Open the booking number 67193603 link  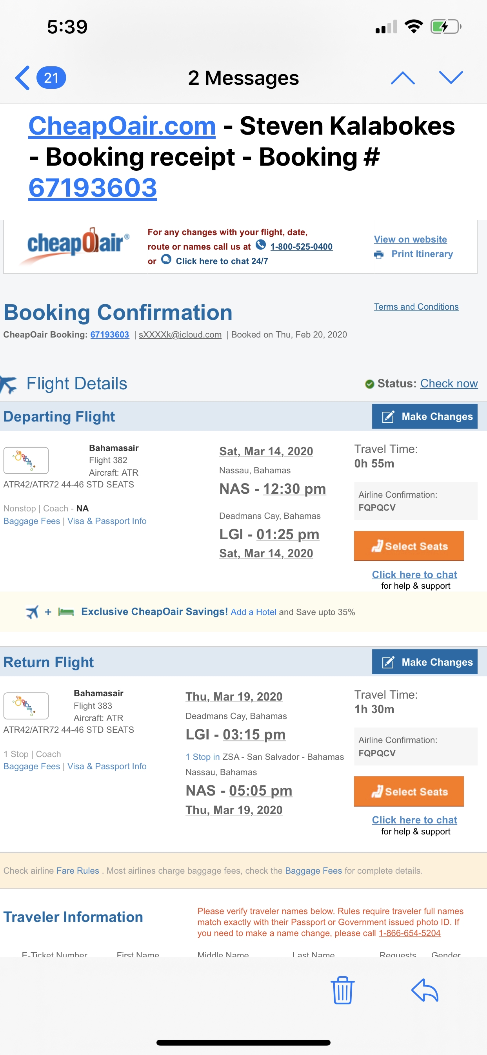click(x=92, y=188)
